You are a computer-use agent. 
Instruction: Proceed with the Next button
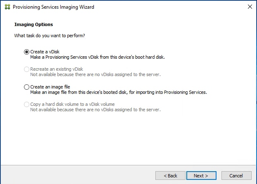(201, 175)
